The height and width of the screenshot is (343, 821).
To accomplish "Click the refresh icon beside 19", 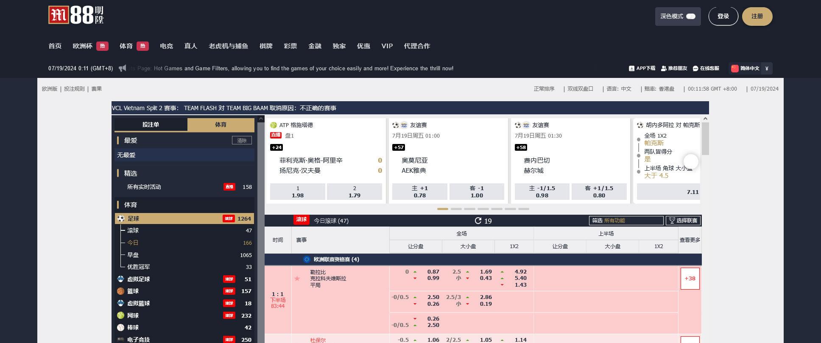I will click(478, 221).
